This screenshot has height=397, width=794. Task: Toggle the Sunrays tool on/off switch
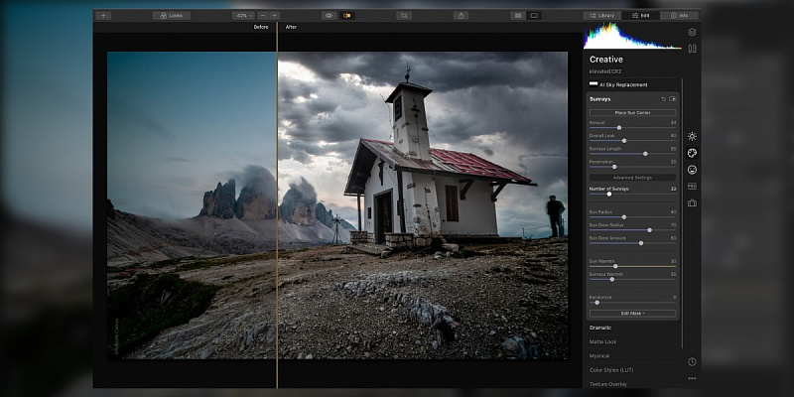(673, 99)
